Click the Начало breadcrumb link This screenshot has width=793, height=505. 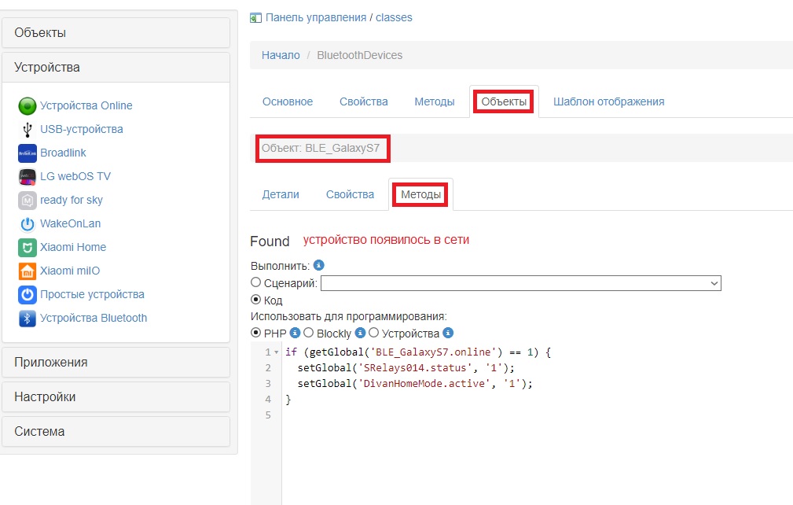(x=281, y=56)
